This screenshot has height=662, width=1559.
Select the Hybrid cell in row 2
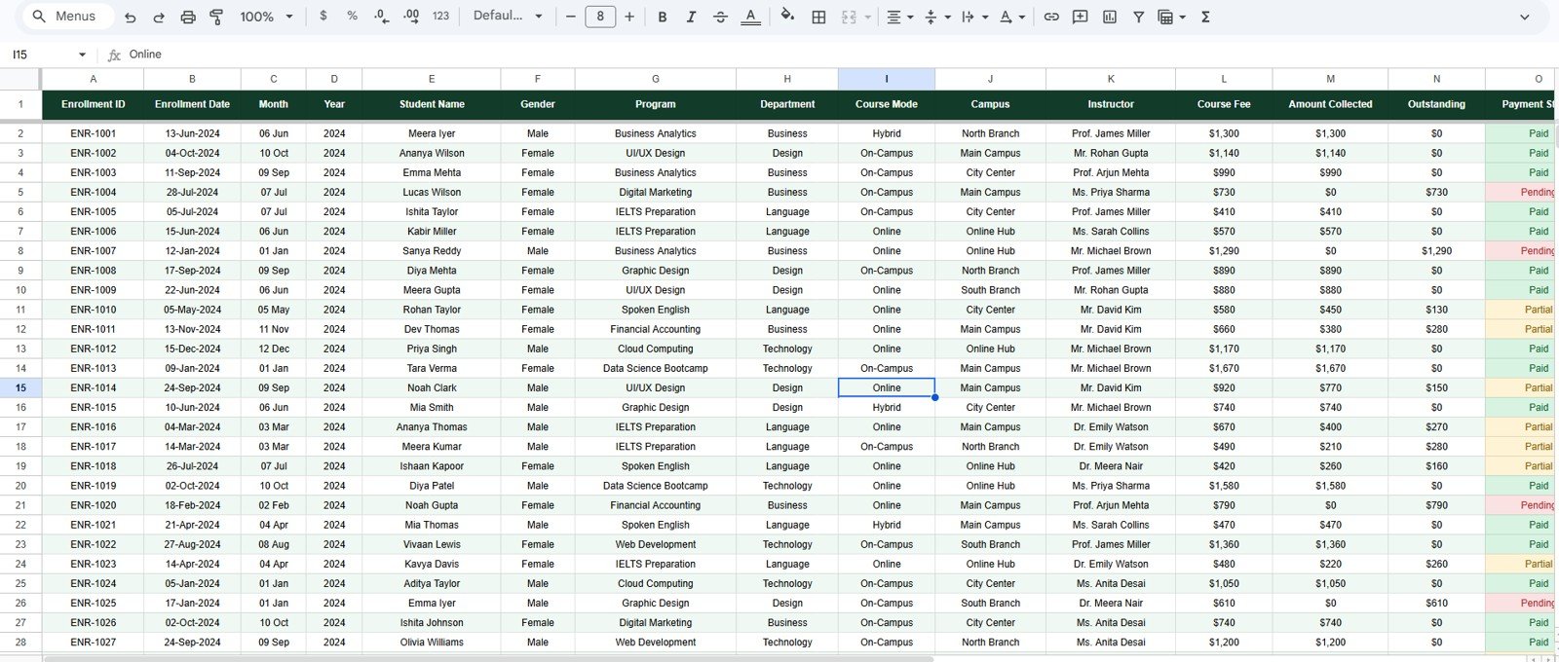click(x=886, y=133)
